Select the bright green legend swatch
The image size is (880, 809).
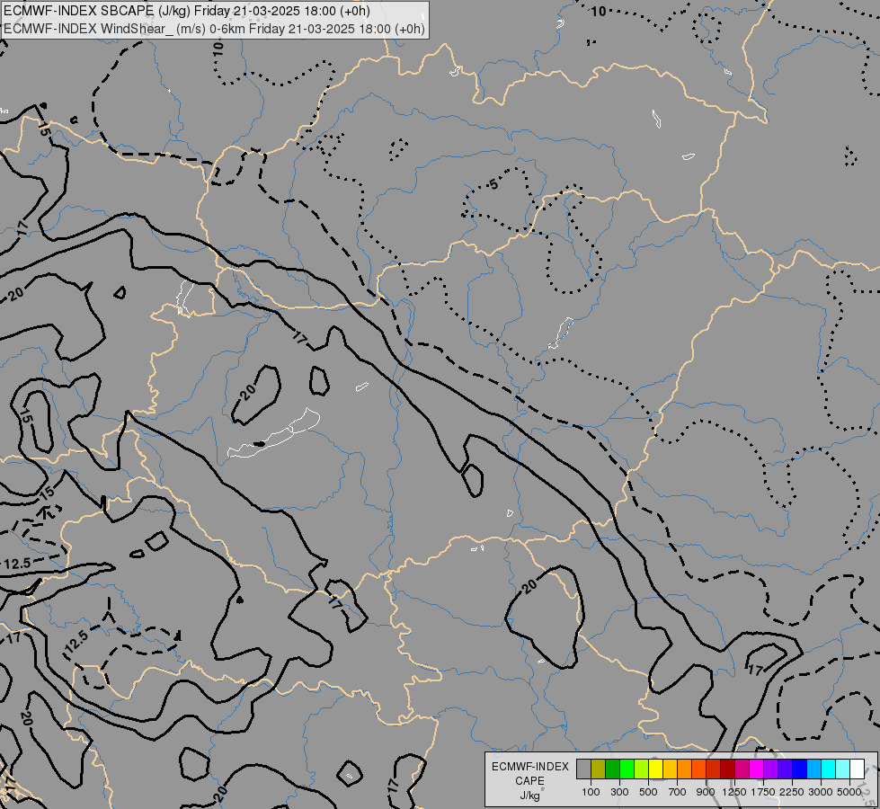point(627,769)
